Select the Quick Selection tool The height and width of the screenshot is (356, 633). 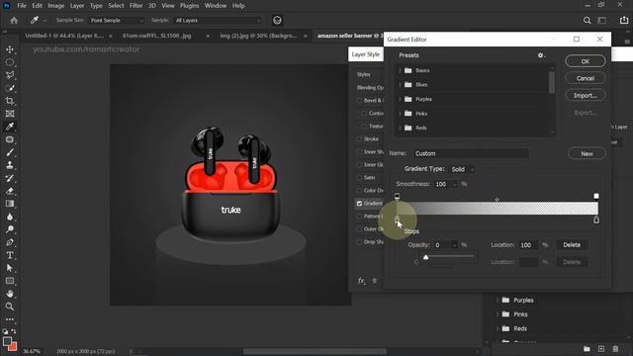coord(10,88)
